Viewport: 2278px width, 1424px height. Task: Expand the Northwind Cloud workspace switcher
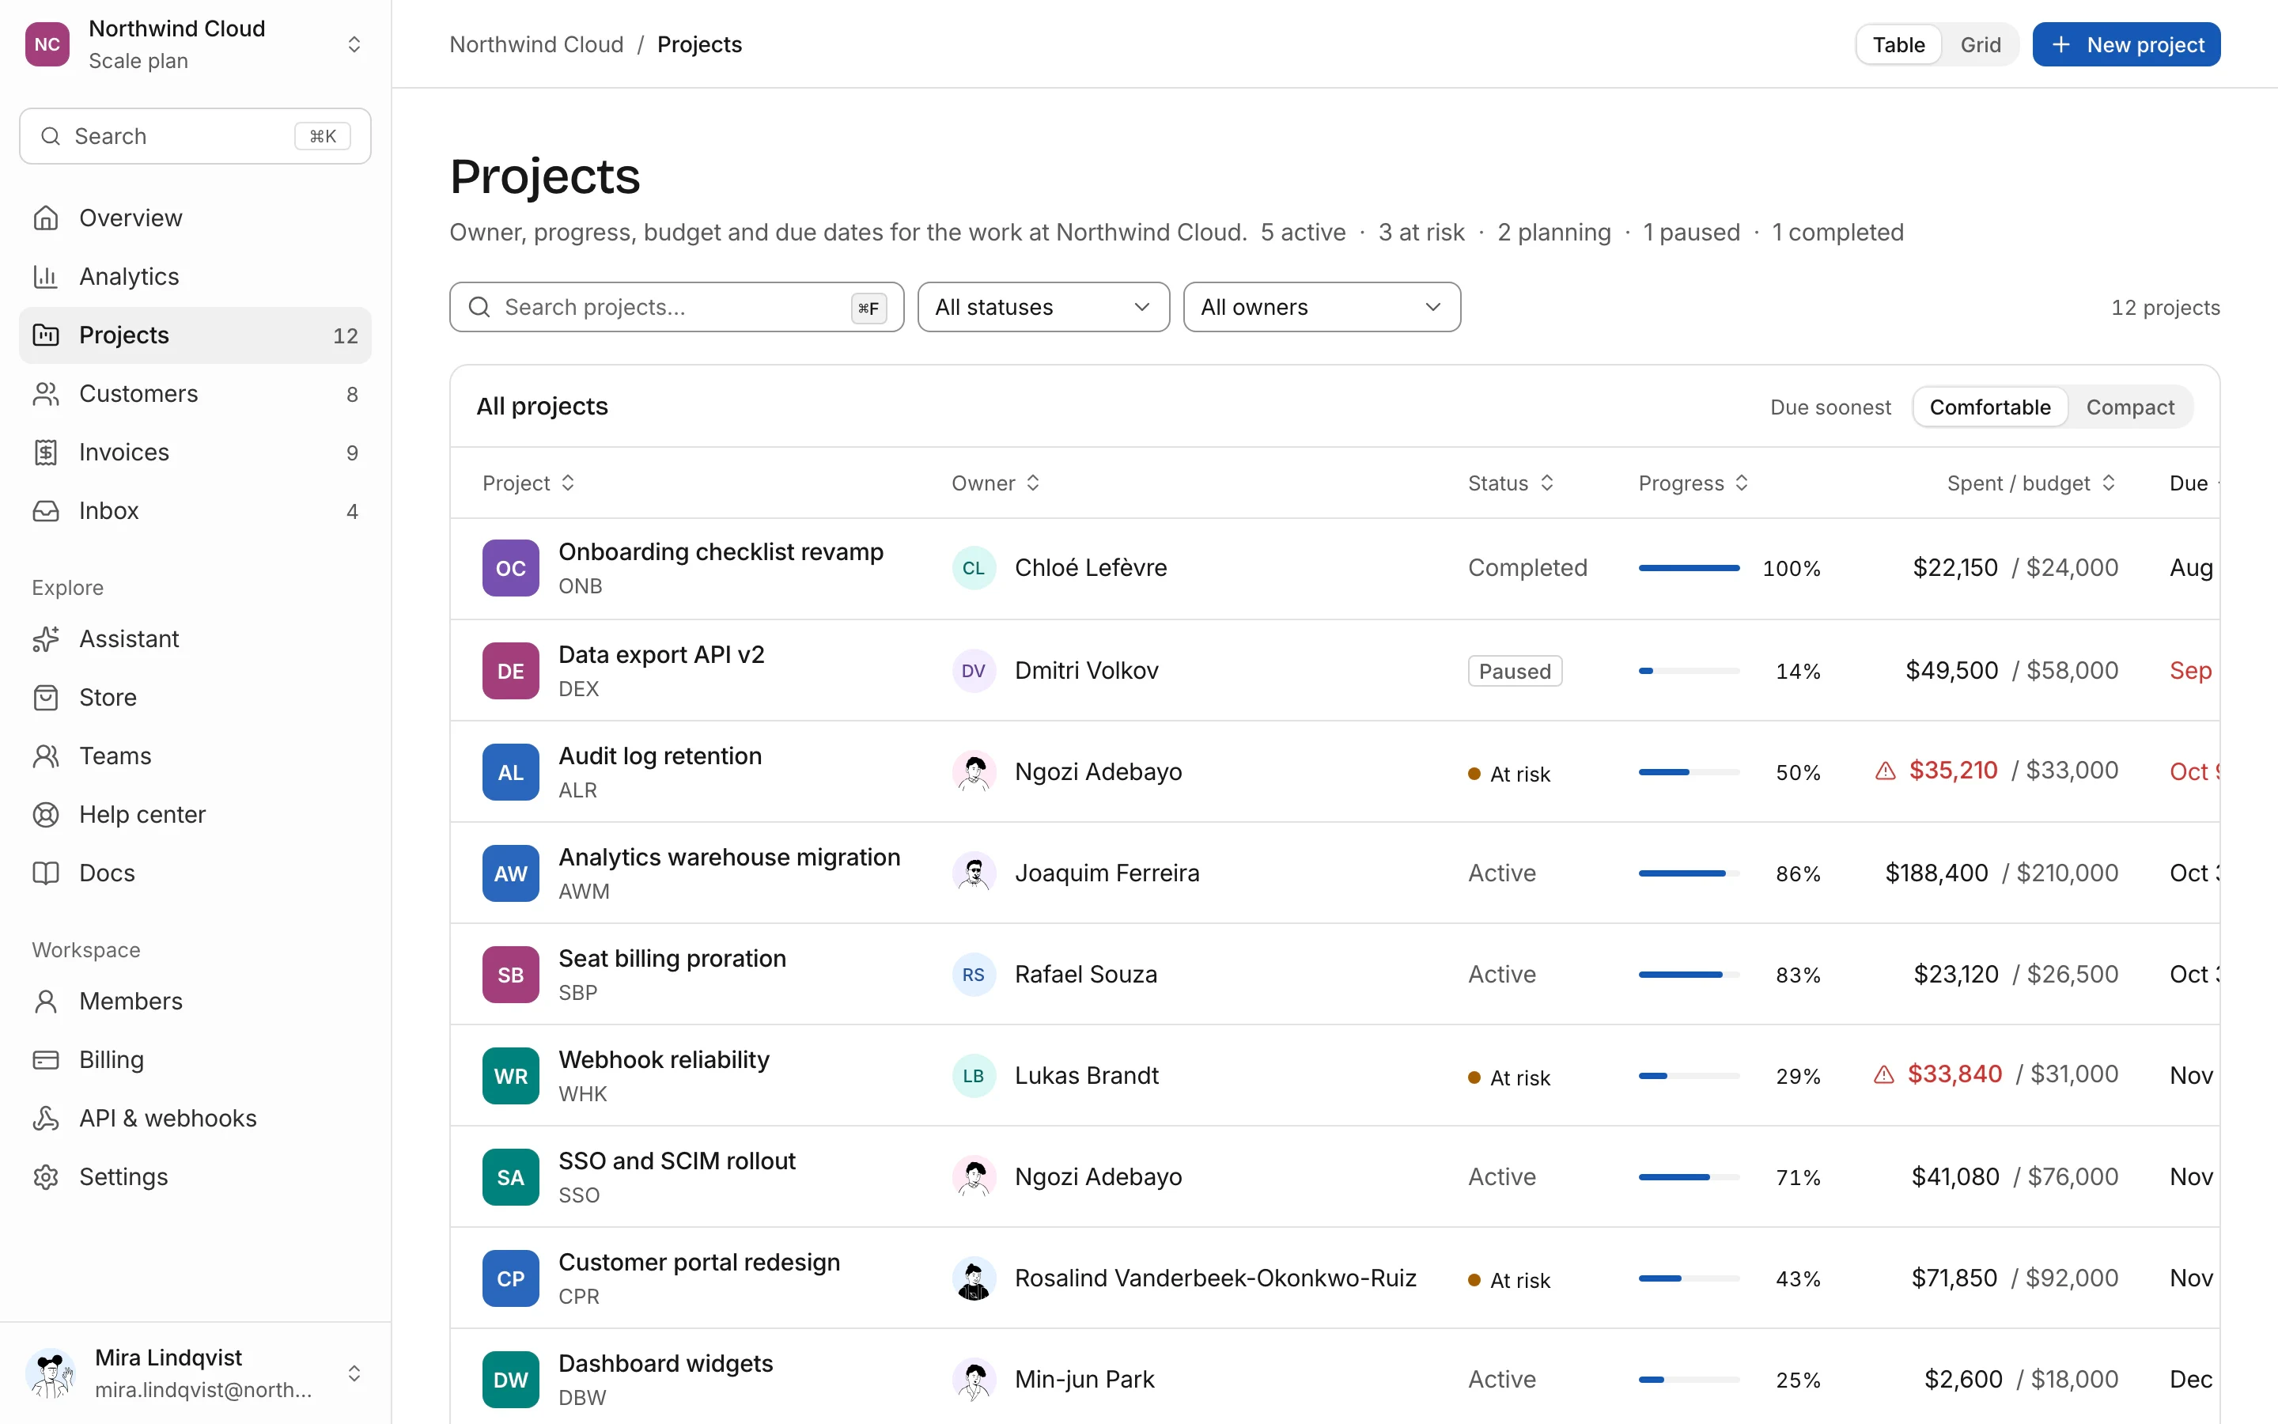click(195, 44)
